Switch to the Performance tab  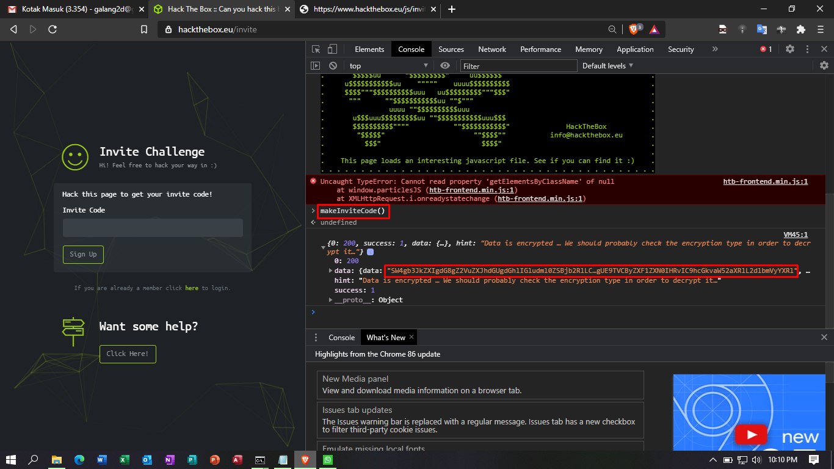541,49
